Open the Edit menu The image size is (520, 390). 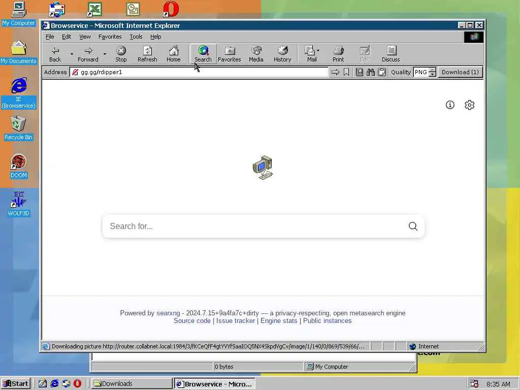pos(67,37)
